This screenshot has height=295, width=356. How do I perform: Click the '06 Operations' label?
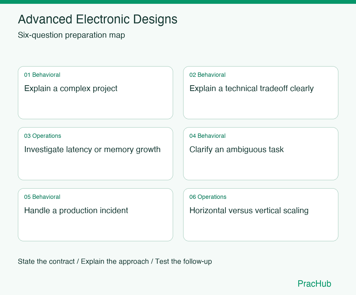(x=208, y=197)
